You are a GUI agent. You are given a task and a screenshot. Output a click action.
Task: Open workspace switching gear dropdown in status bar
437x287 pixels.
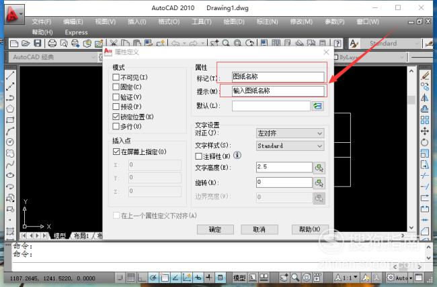[399, 277]
